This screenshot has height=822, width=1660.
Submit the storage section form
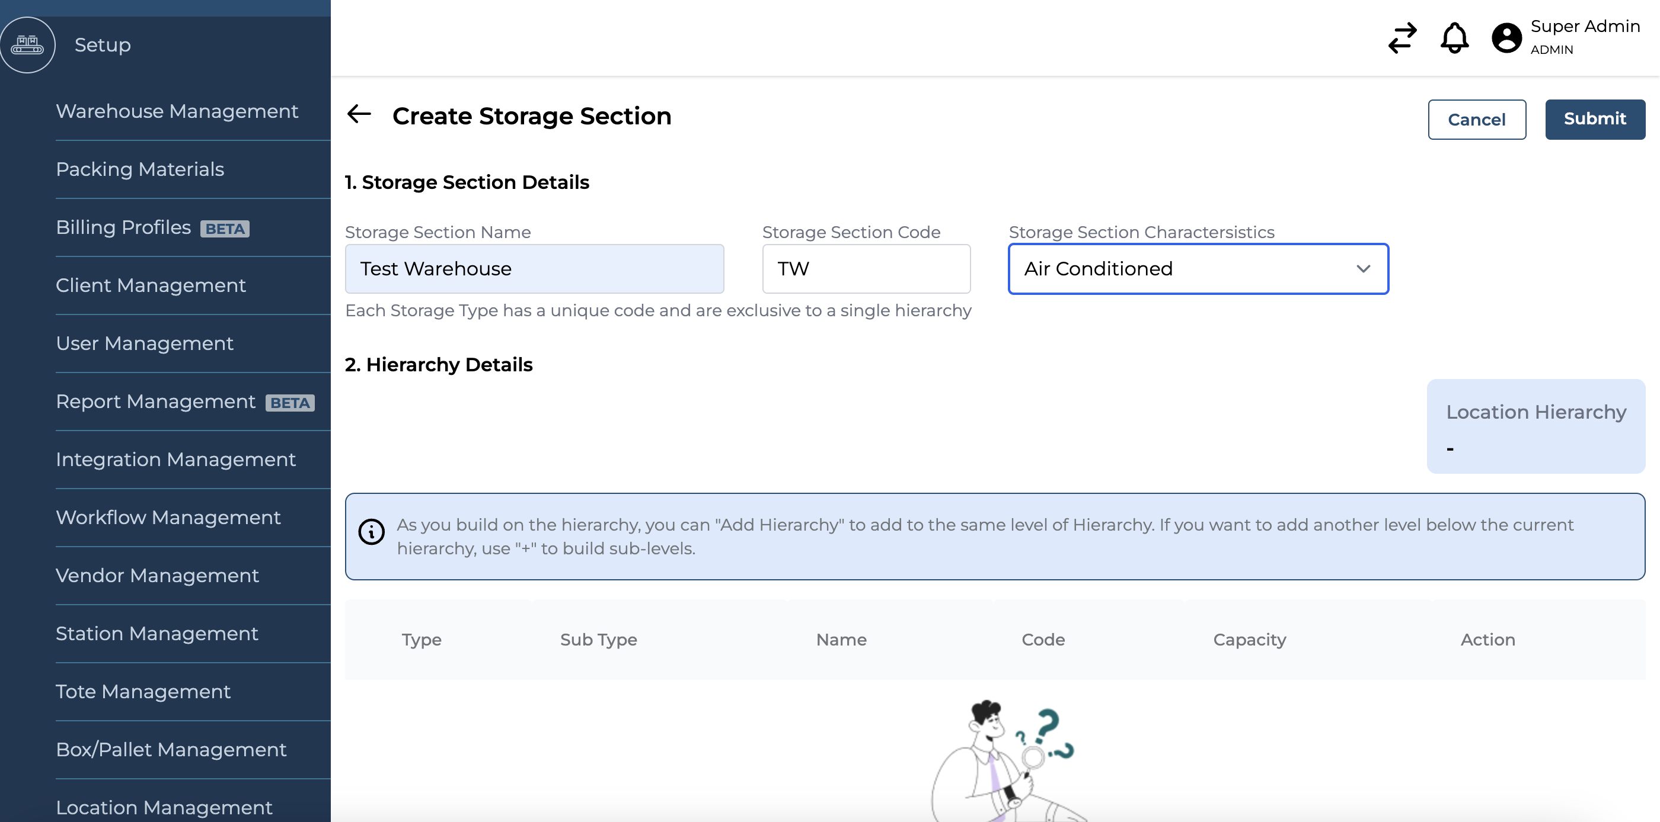pos(1594,119)
